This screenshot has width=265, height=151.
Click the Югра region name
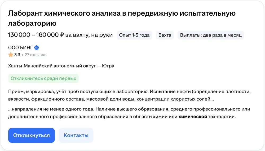(108, 66)
